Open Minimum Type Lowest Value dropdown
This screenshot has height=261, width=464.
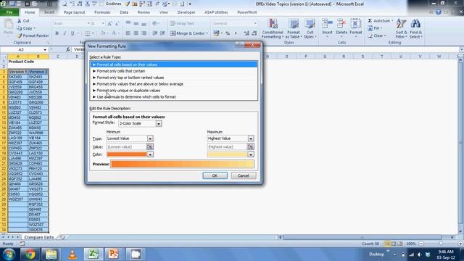(150, 138)
